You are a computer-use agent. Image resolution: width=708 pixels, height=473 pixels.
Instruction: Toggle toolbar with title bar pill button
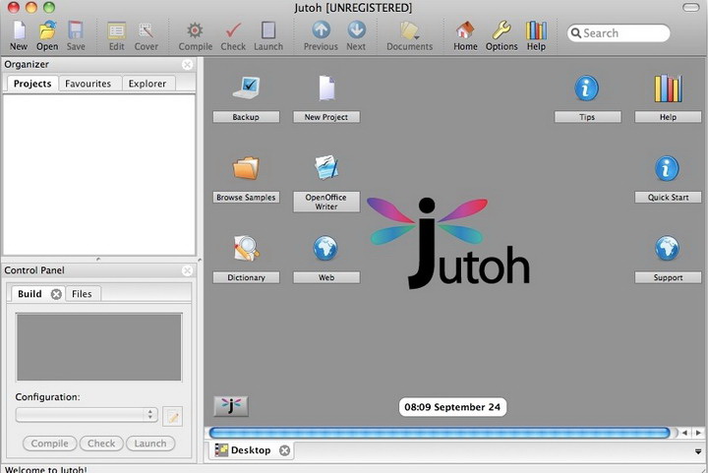(691, 8)
